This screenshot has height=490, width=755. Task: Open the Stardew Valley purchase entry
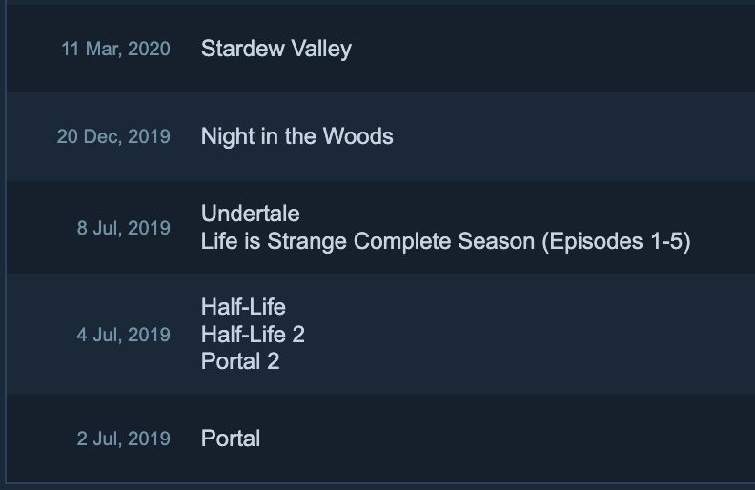click(x=275, y=49)
